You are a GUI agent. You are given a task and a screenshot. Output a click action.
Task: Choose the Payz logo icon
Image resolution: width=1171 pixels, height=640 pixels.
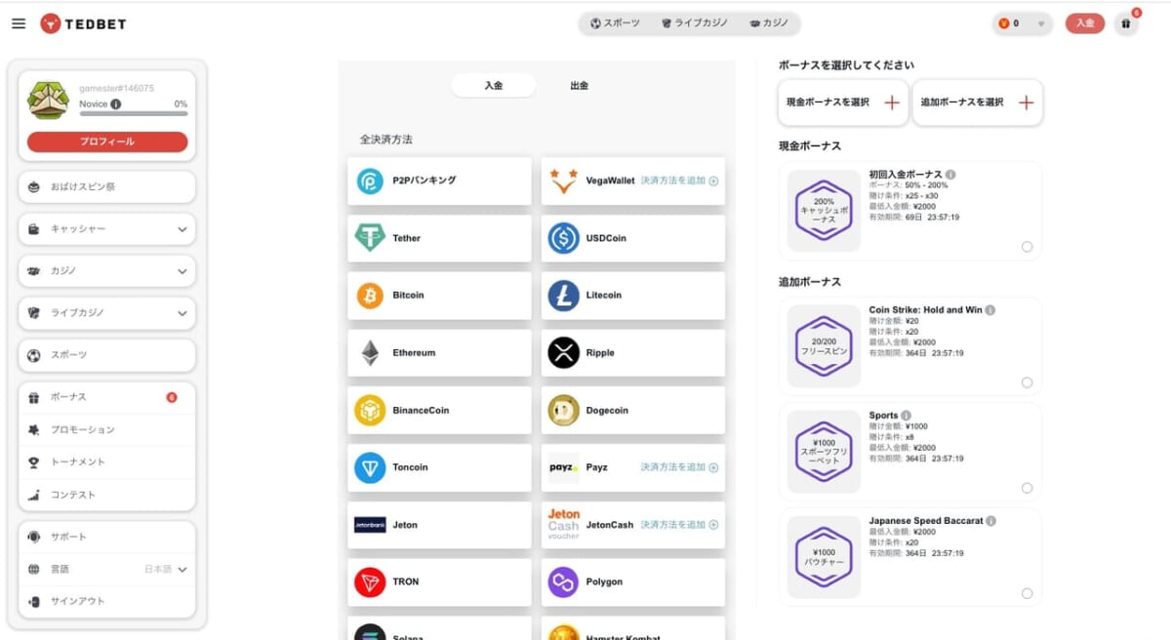[563, 468]
